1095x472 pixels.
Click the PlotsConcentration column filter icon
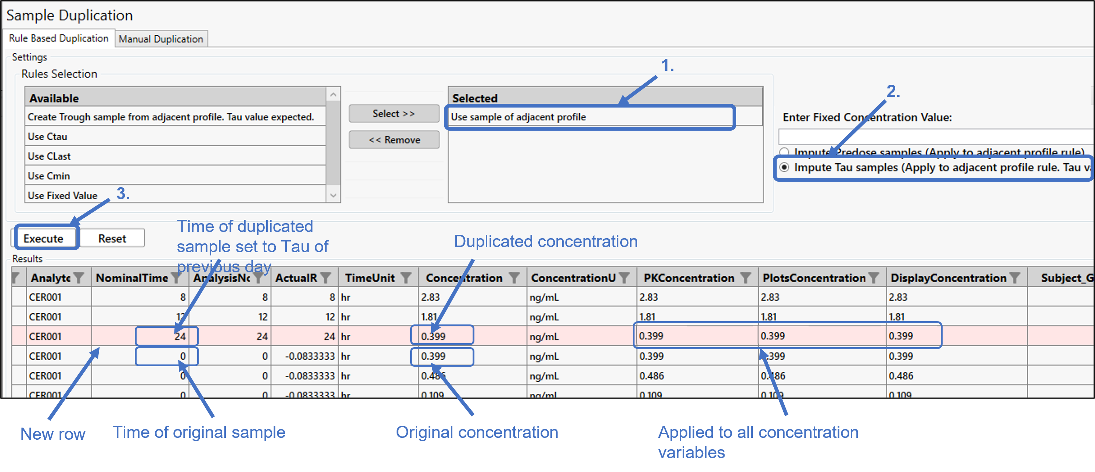(x=873, y=278)
